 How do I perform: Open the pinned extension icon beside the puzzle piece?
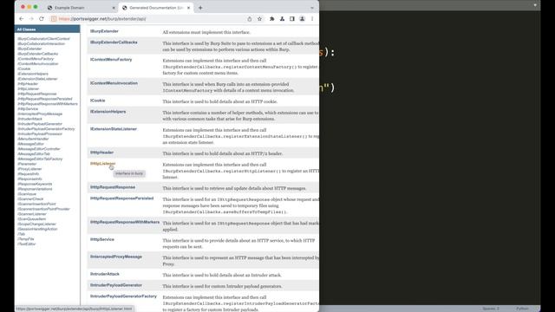[282, 19]
